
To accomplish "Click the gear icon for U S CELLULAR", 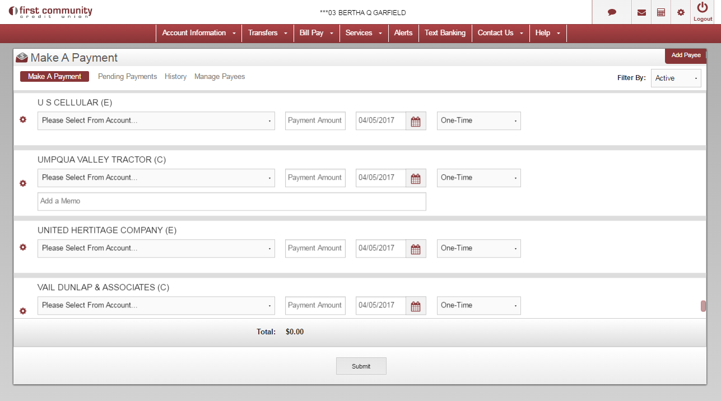I will (23, 120).
